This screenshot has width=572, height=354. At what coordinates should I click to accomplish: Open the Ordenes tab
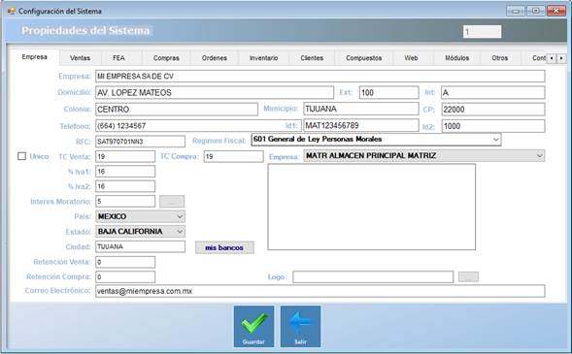point(215,58)
